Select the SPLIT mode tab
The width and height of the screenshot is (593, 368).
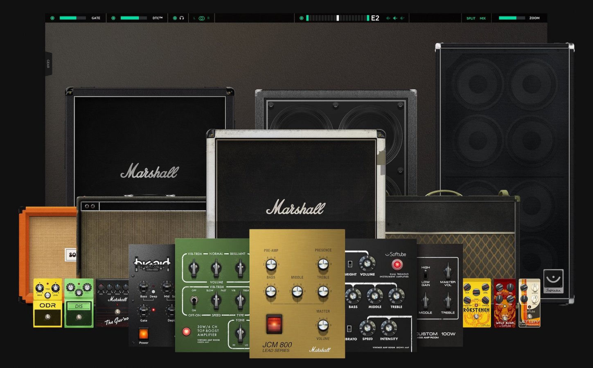[x=471, y=18]
